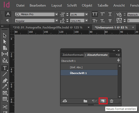The height and width of the screenshot is (113, 139).
Task: Open the Absatzformate panel flyout menu
Action: click(x=118, y=55)
